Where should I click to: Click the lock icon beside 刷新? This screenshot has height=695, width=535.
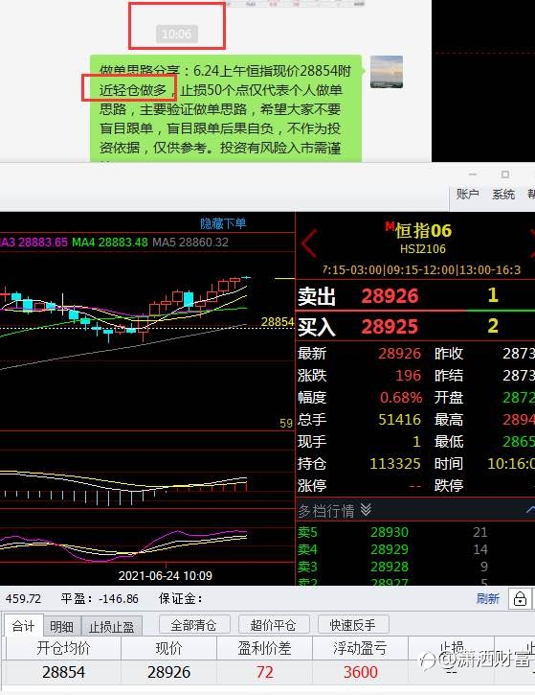coord(520,599)
